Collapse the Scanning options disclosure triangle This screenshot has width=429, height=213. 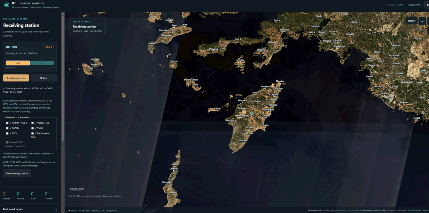pos(4,88)
